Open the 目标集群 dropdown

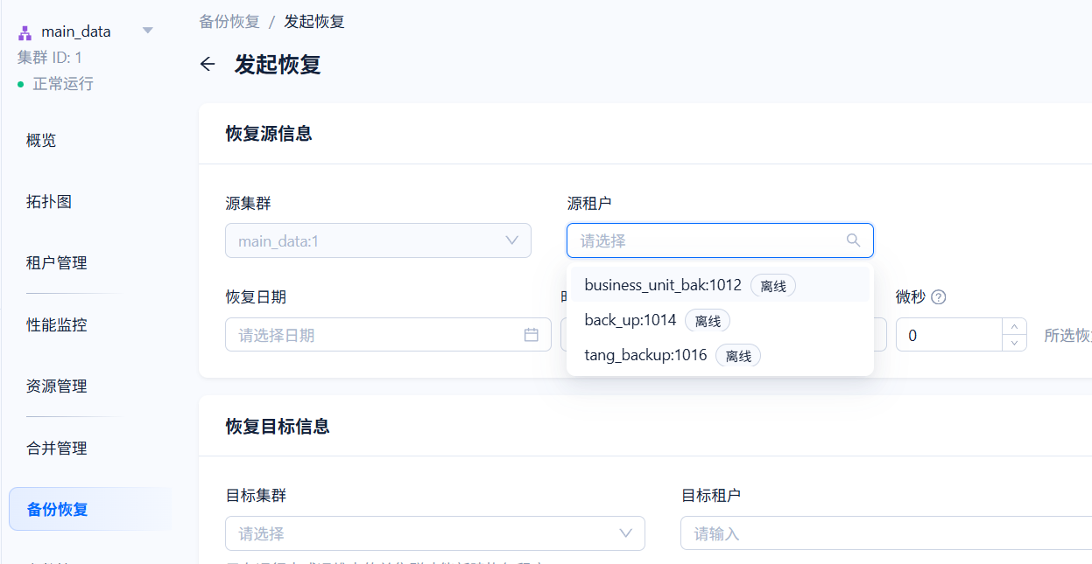point(434,533)
